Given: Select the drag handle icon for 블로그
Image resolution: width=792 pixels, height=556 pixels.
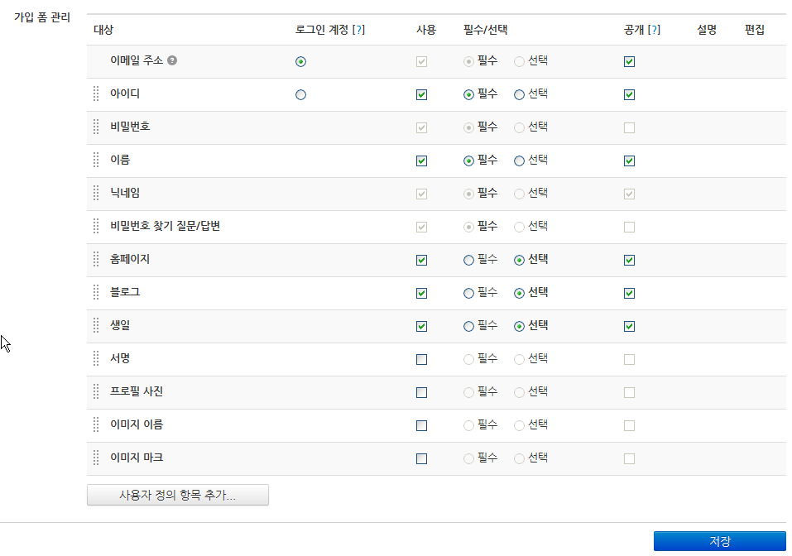Looking at the screenshot, I should pos(95,292).
